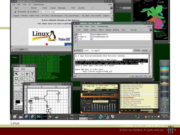Viewport: 180px width, 135px height.
Task: Collapse address area via Subject triangle
Action: tap(75, 50)
